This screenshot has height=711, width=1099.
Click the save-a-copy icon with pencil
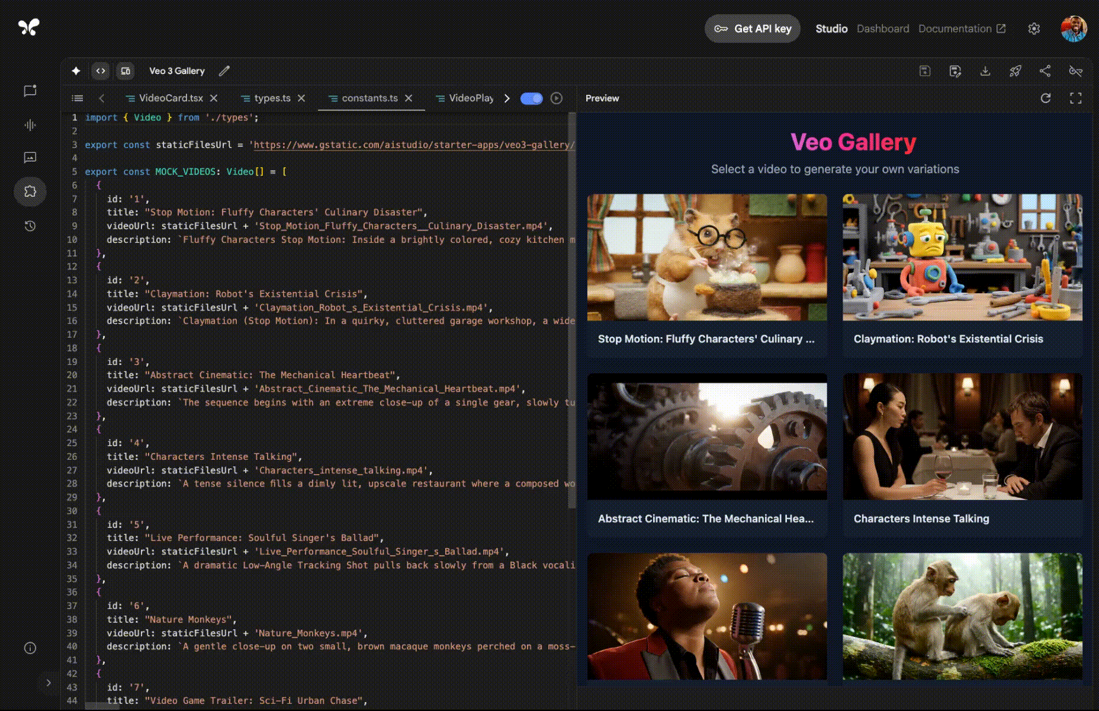(x=955, y=71)
